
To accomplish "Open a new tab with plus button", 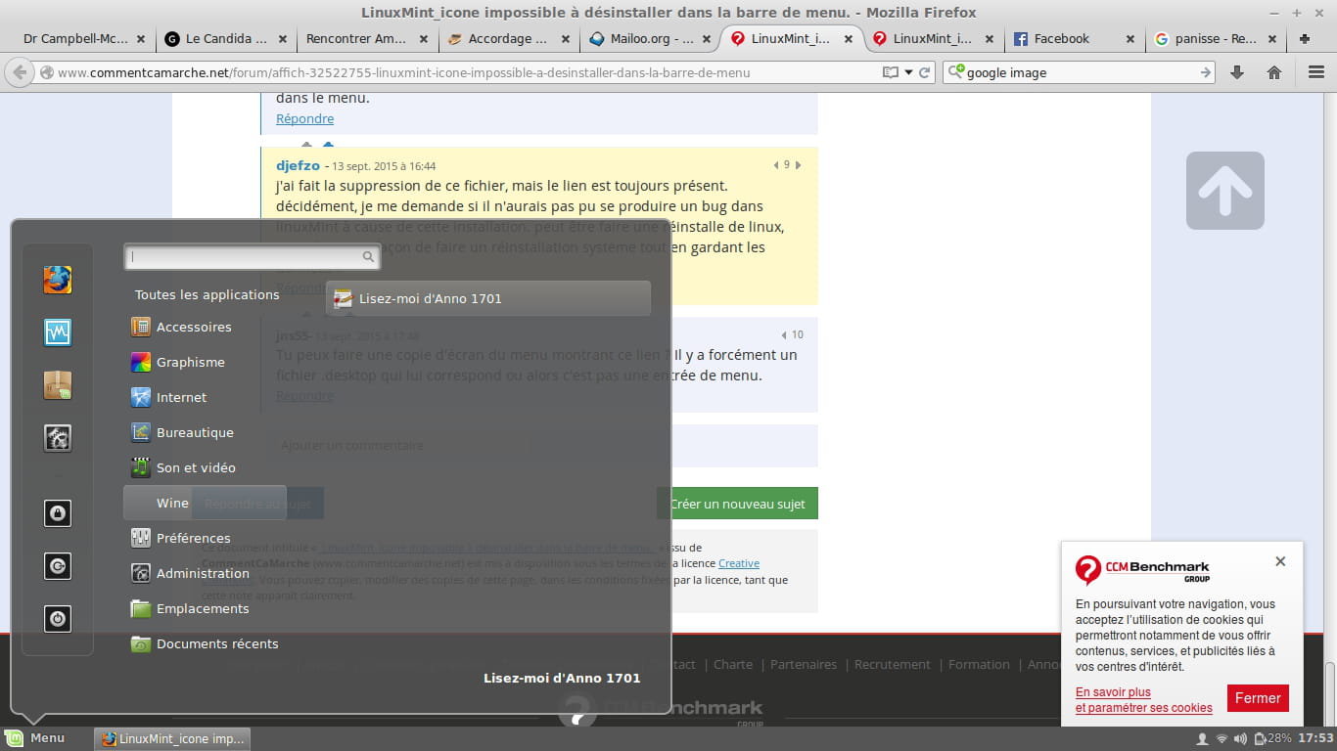I will (1305, 39).
